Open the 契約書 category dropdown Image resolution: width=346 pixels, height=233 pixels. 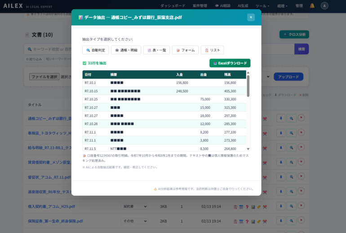134,207
